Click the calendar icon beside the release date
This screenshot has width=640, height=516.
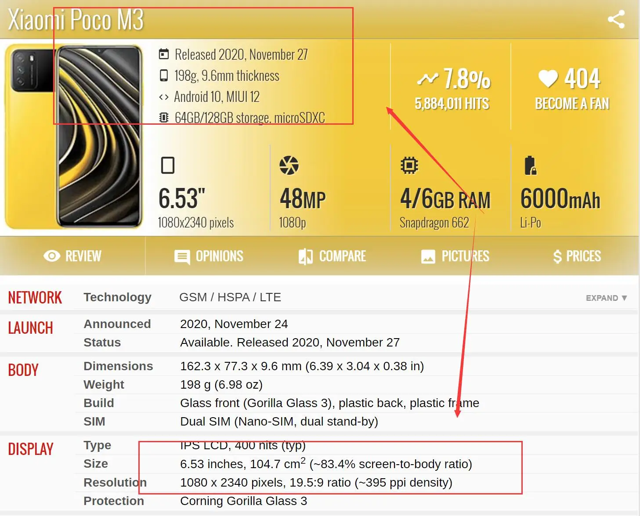click(164, 54)
